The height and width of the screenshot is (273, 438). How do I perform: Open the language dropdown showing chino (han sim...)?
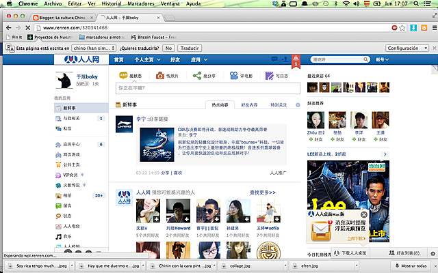point(94,48)
